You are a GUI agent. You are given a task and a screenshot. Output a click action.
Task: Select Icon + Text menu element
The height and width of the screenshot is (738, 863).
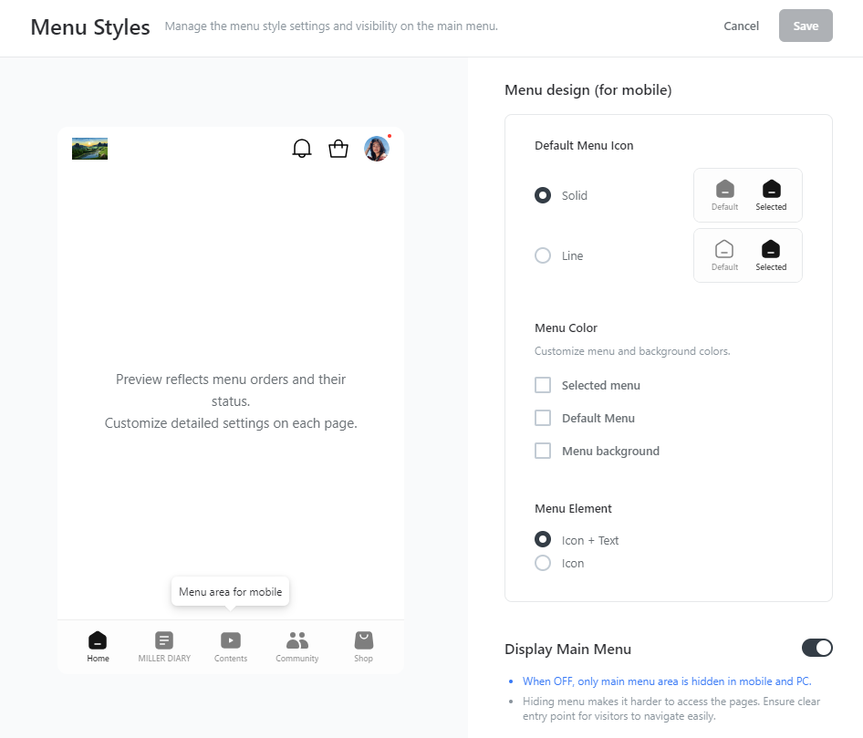pos(543,541)
